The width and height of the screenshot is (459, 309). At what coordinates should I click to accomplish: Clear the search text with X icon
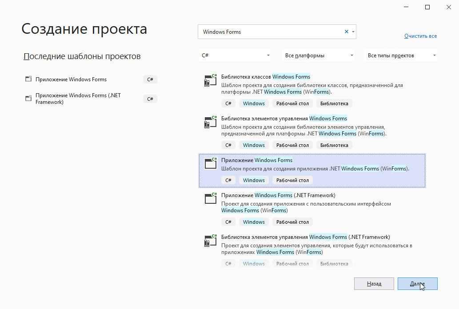pyautogui.click(x=347, y=32)
